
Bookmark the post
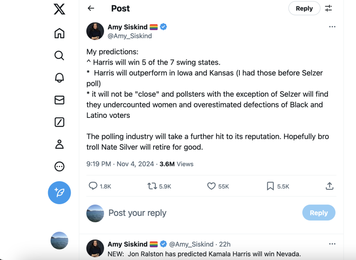click(x=270, y=186)
